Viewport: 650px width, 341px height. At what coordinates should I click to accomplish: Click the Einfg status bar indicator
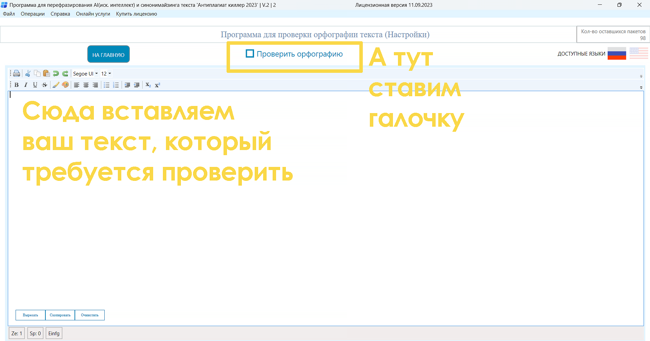click(x=54, y=334)
